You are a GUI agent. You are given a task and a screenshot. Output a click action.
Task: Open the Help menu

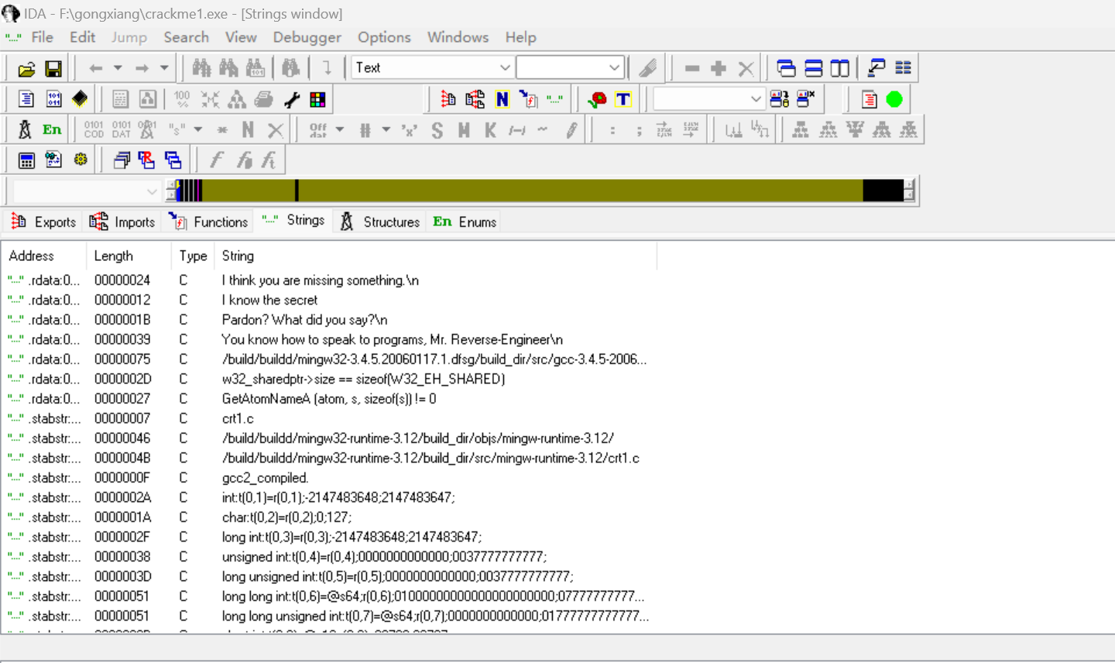pyautogui.click(x=520, y=37)
